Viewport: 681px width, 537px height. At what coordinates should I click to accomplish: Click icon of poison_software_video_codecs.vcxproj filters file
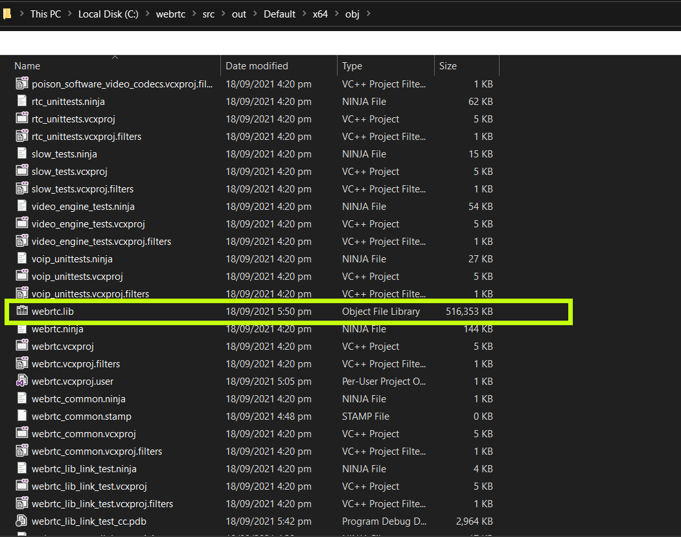[22, 84]
